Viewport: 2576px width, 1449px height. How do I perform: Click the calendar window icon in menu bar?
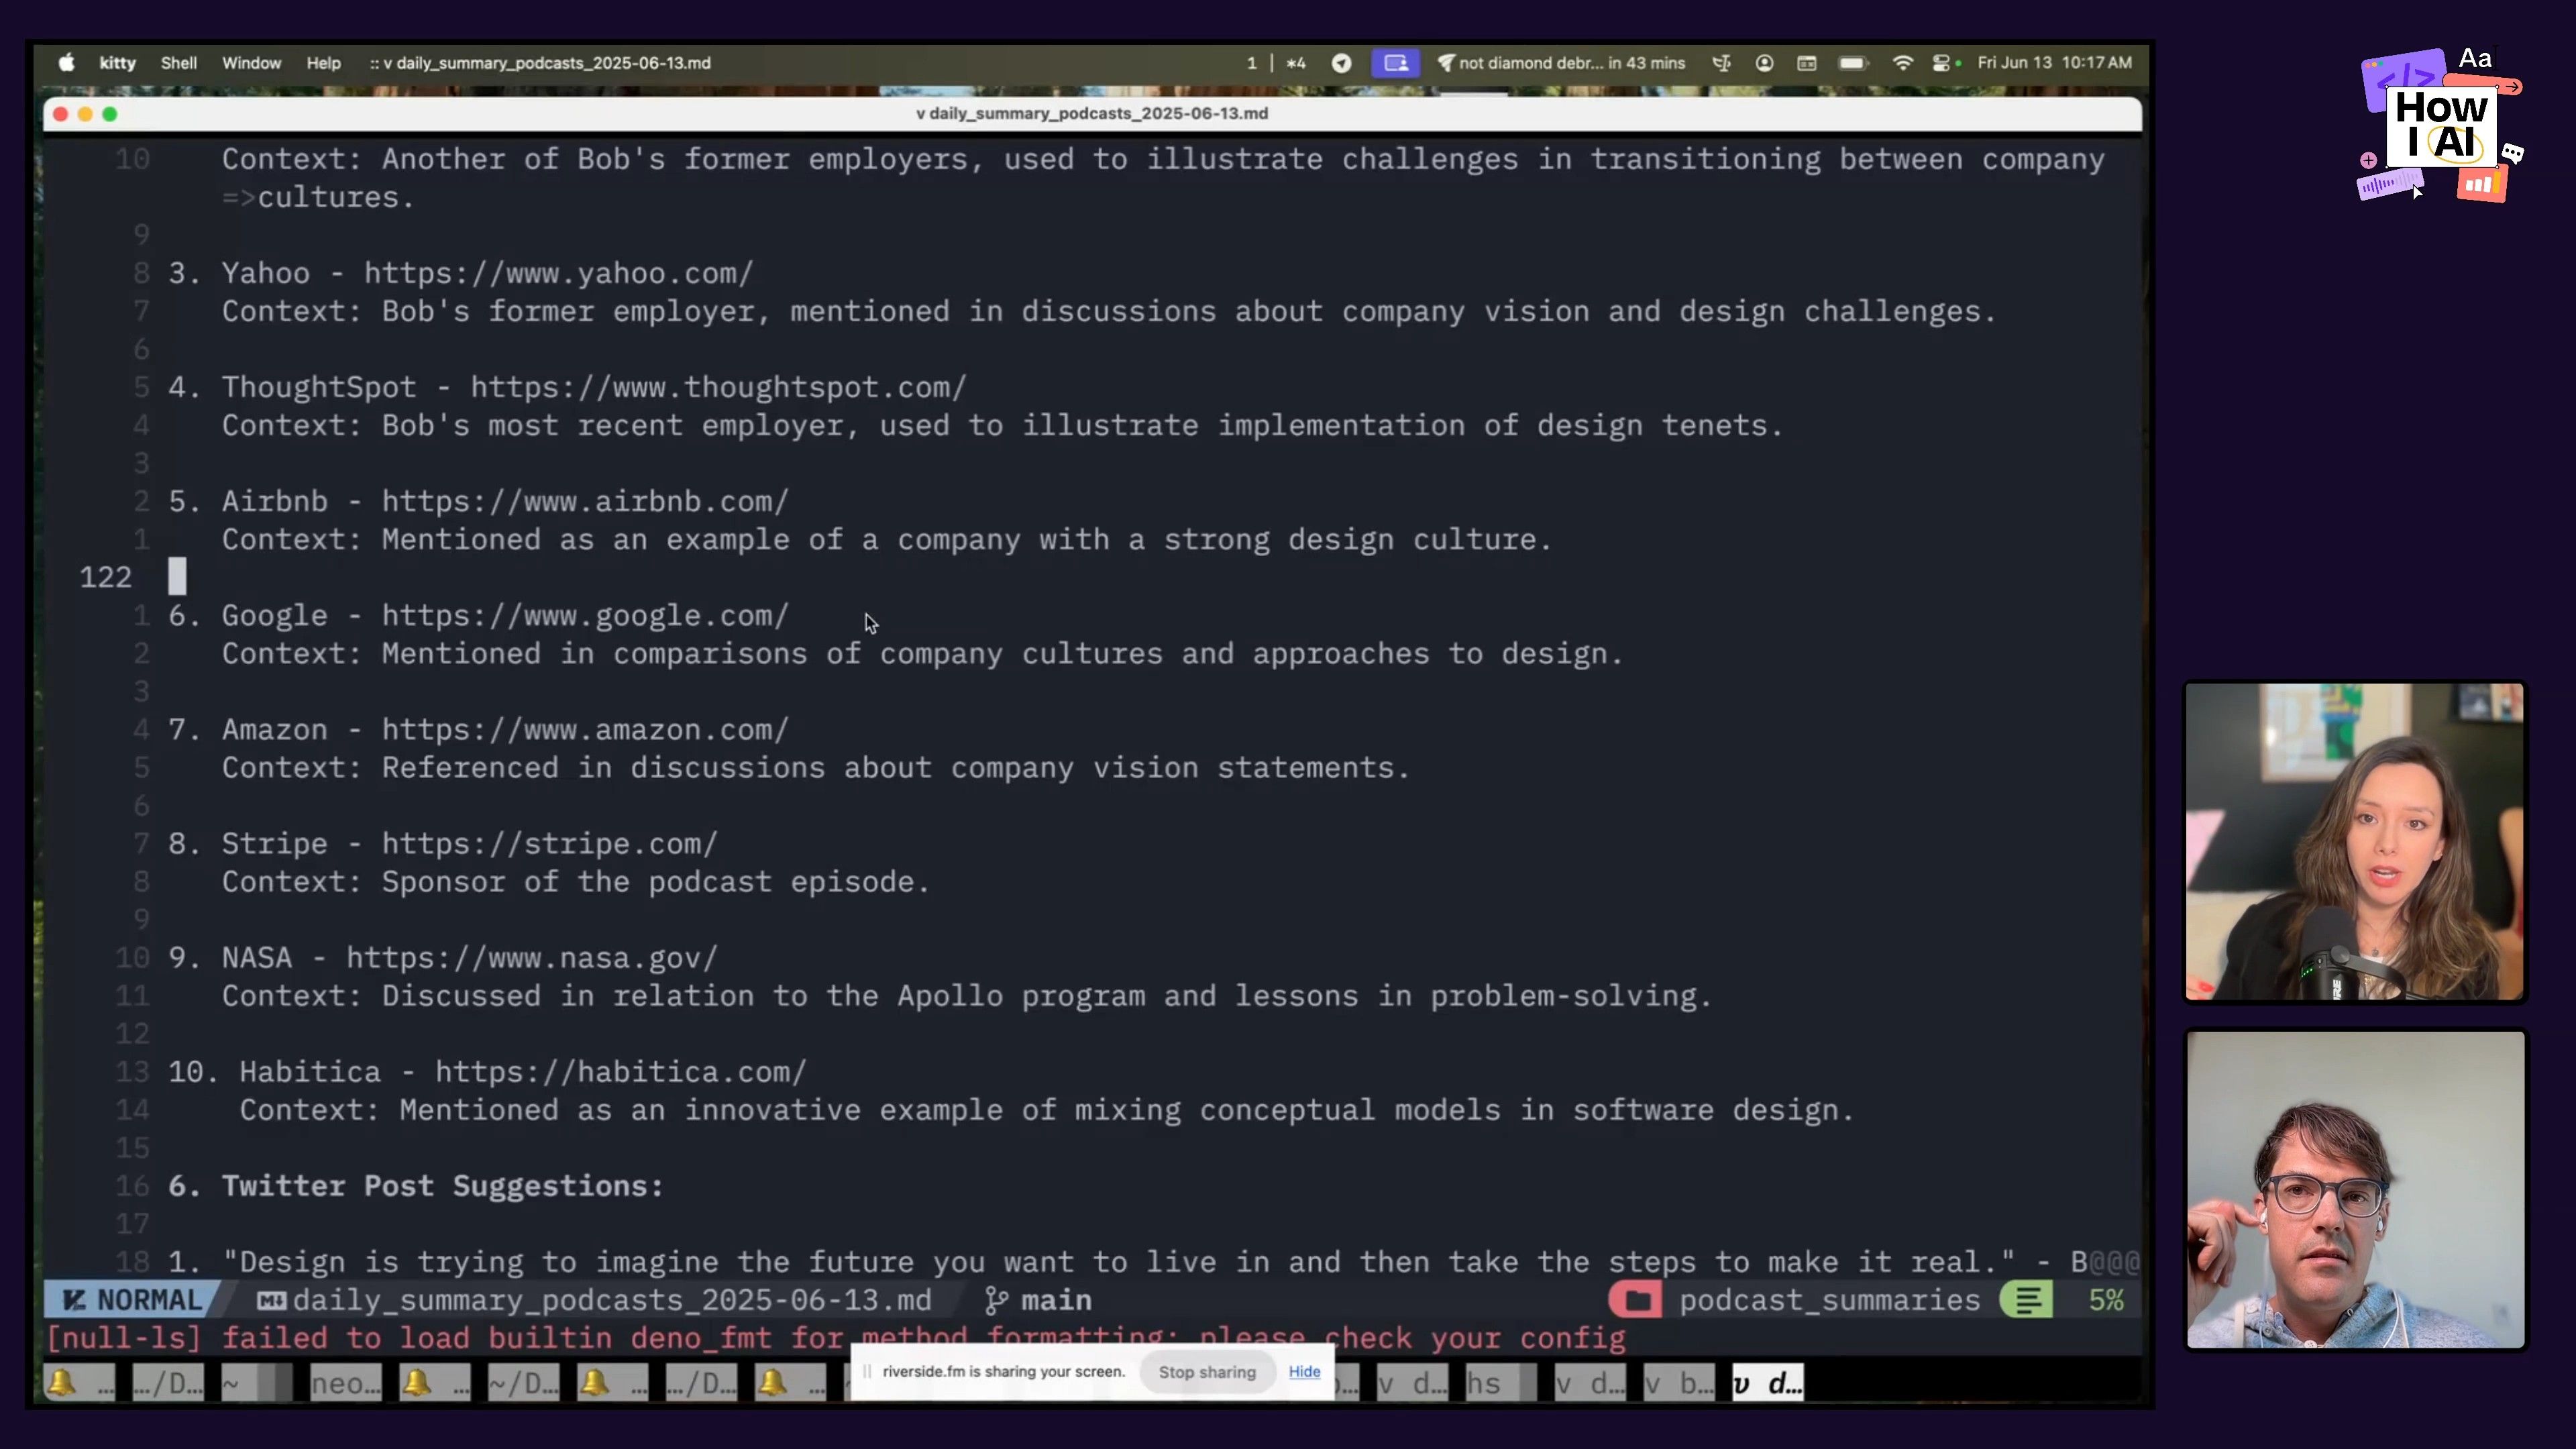point(1806,63)
